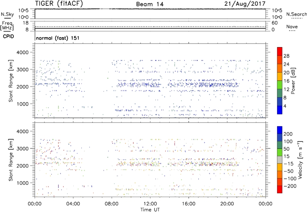Image resolution: width=307 pixels, height=212 pixels.
Task: Click the noise trace in the N.Sky panel
Action: point(150,9)
